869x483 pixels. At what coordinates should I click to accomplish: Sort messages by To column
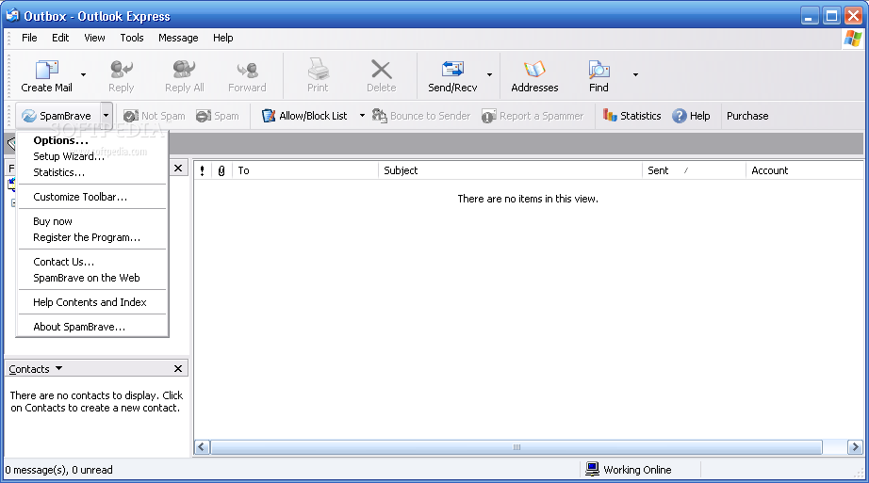pyautogui.click(x=306, y=170)
